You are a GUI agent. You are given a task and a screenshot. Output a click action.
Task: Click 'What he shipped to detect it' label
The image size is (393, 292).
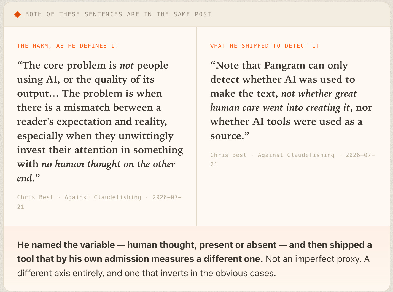pyautogui.click(x=265, y=46)
